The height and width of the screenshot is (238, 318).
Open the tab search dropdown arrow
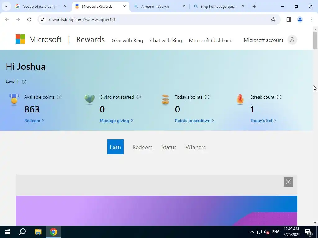click(6, 6)
